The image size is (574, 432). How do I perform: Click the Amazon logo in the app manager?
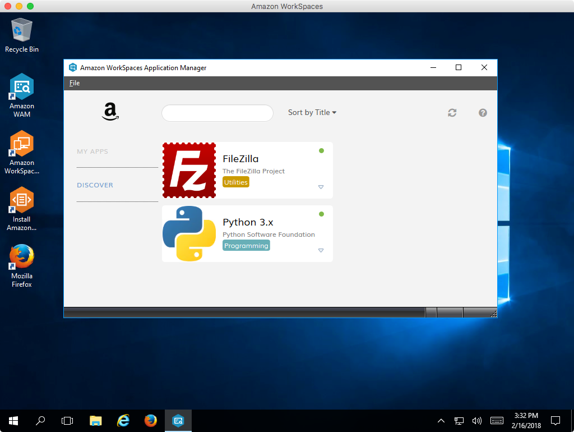[110, 111]
